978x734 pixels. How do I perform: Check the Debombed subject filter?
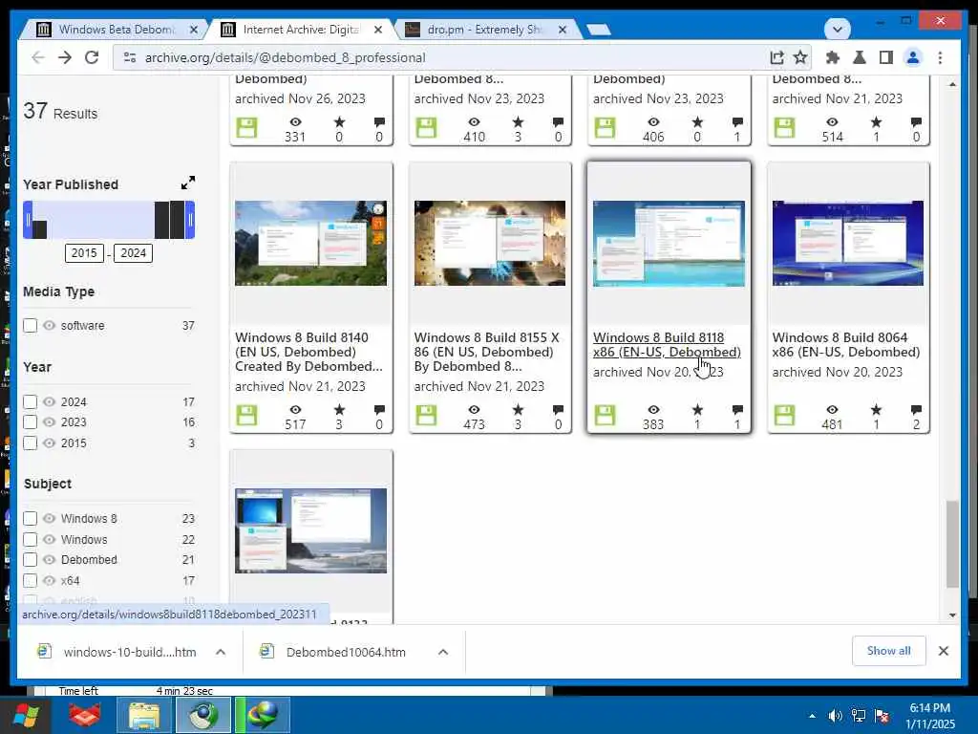tap(30, 559)
